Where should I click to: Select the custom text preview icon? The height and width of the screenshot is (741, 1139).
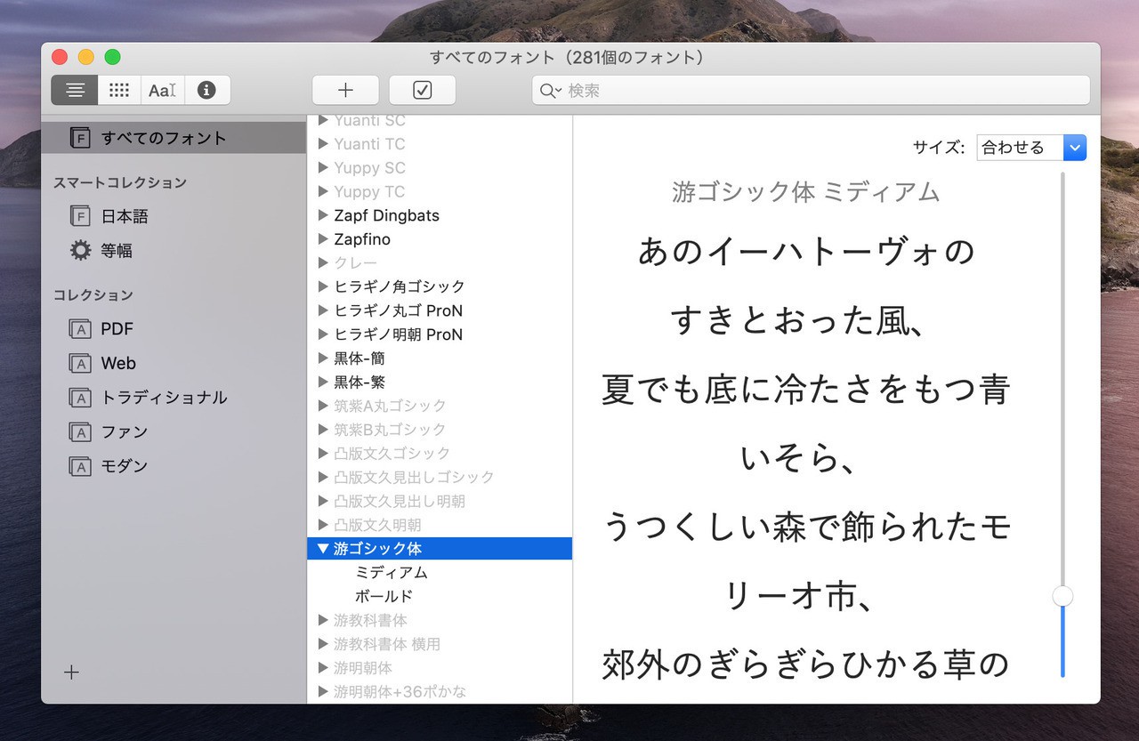162,90
